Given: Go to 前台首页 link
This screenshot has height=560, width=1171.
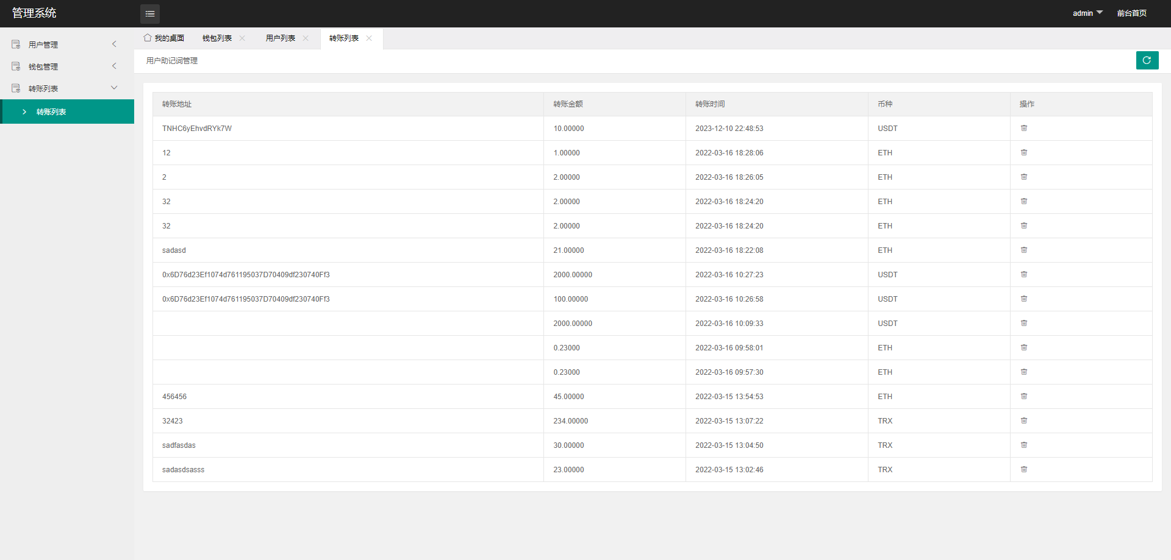Looking at the screenshot, I should click(x=1132, y=13).
